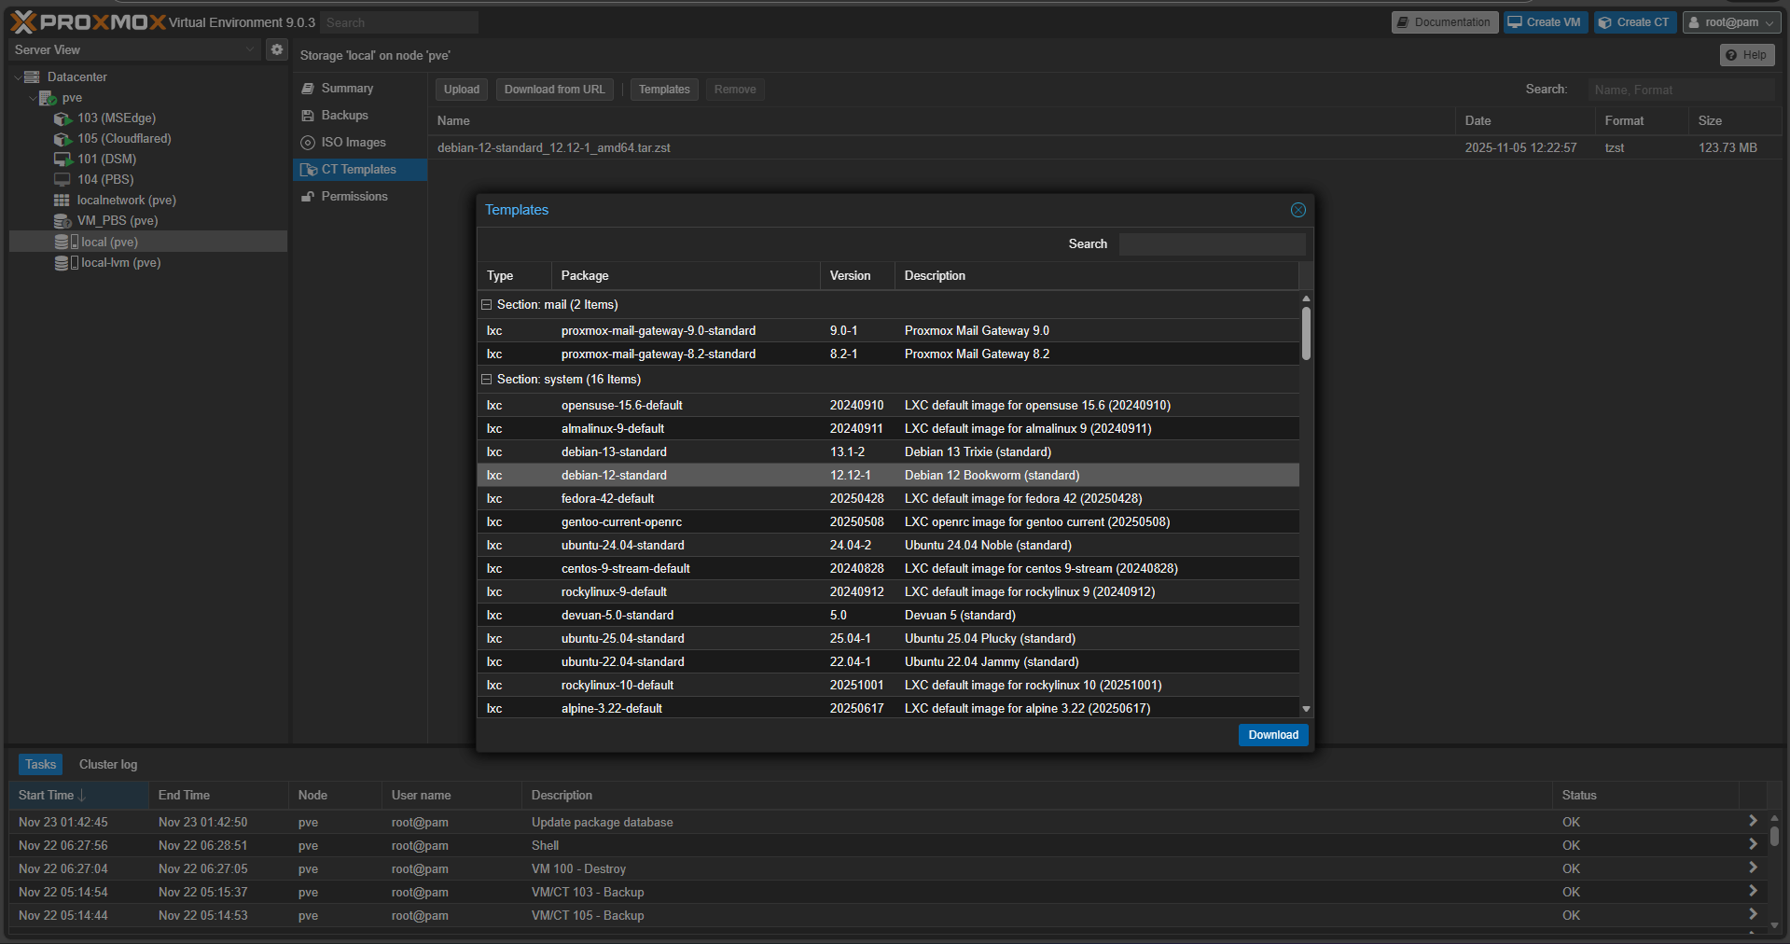Screen dimensions: 1790x944
Task: Click the Permissions unlock icon
Action: point(308,197)
